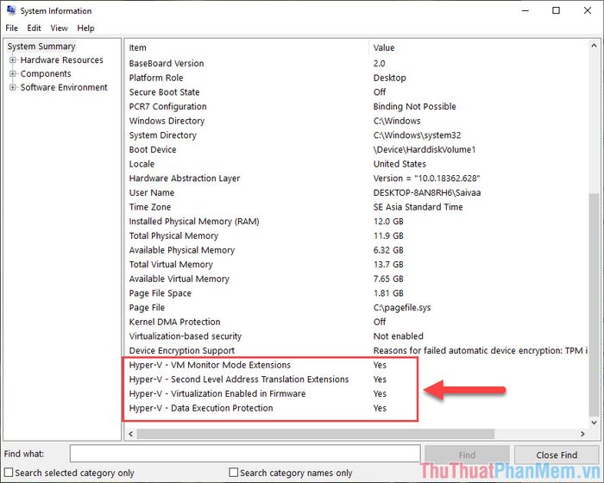Viewport: 604px width, 483px height.
Task: Select the Available Virtual Memory row
Action: coord(358,279)
